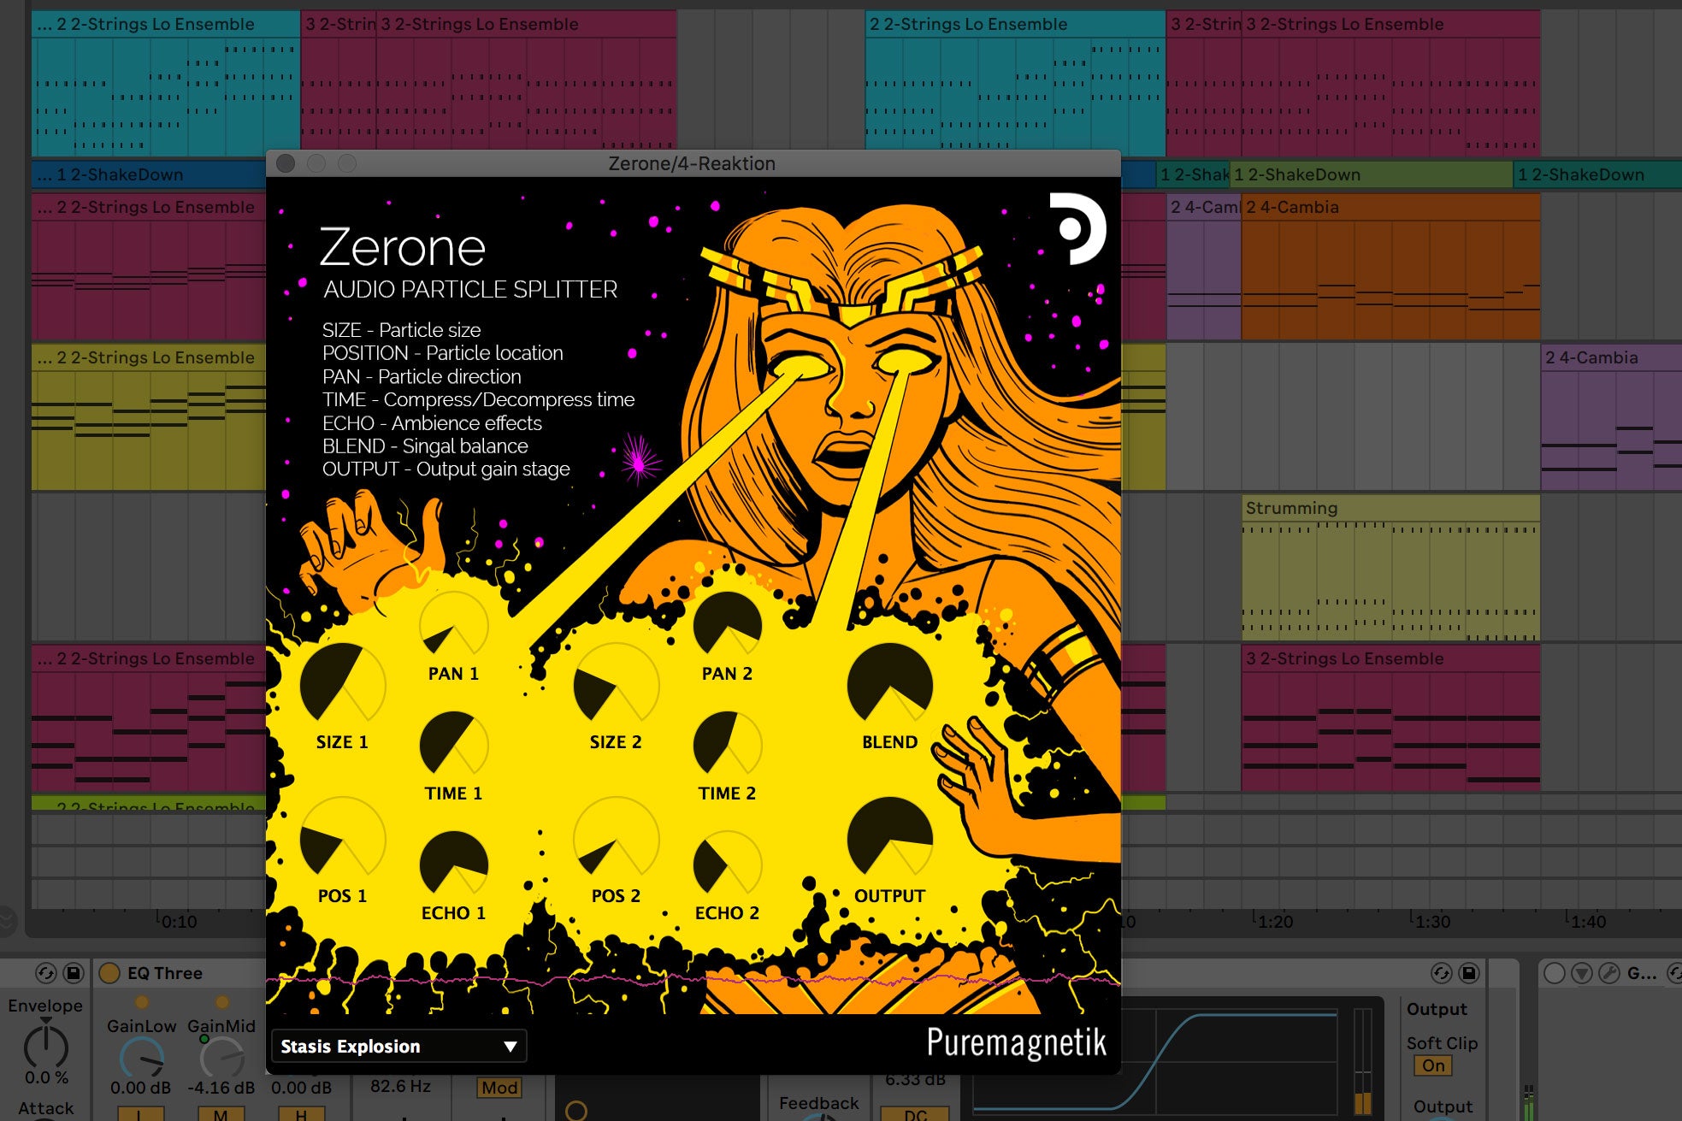The image size is (1682, 1121).
Task: Click the save preset disk icon above Output section
Action: coord(1469,973)
